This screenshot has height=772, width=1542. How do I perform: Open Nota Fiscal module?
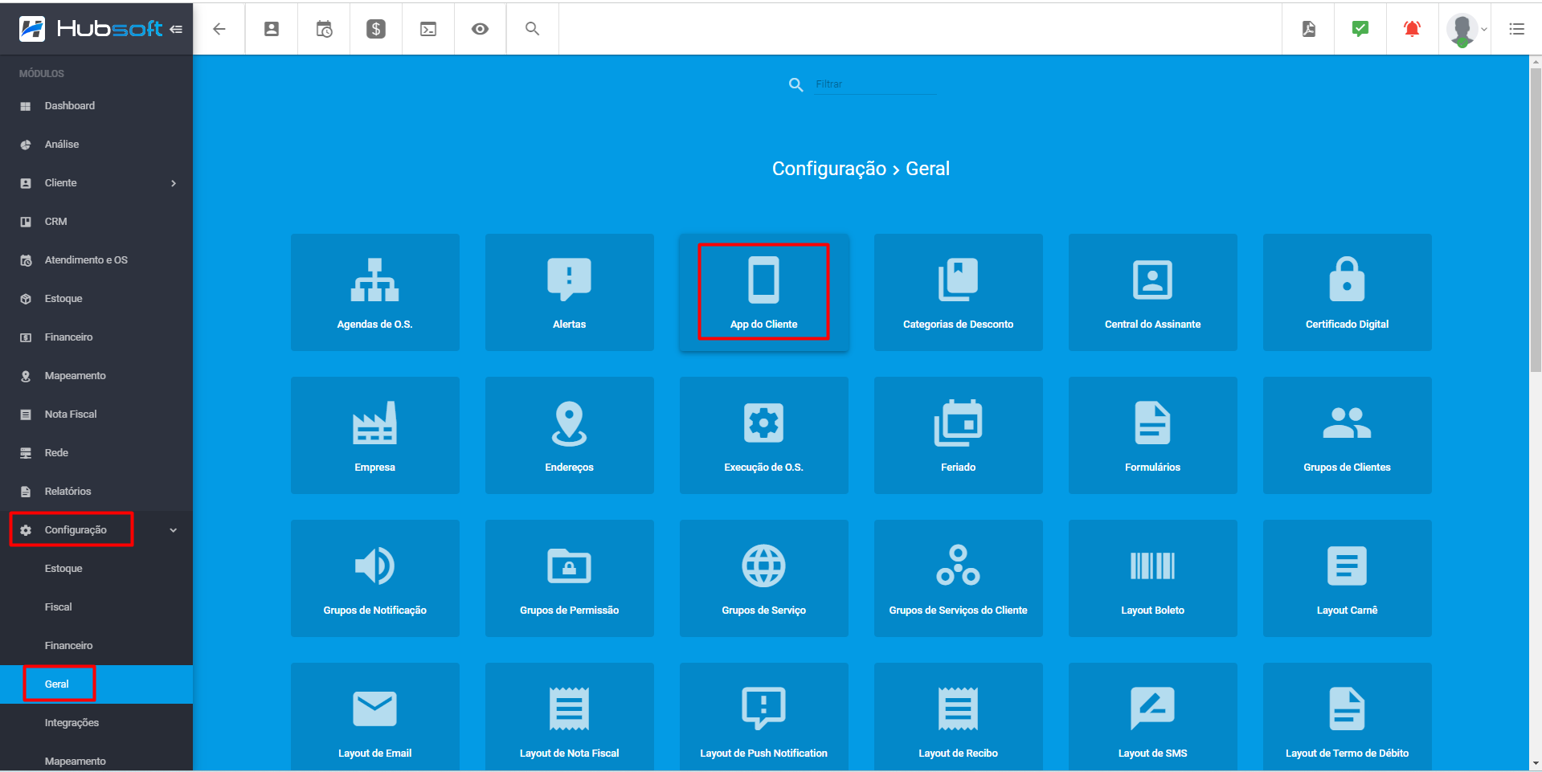pos(96,415)
